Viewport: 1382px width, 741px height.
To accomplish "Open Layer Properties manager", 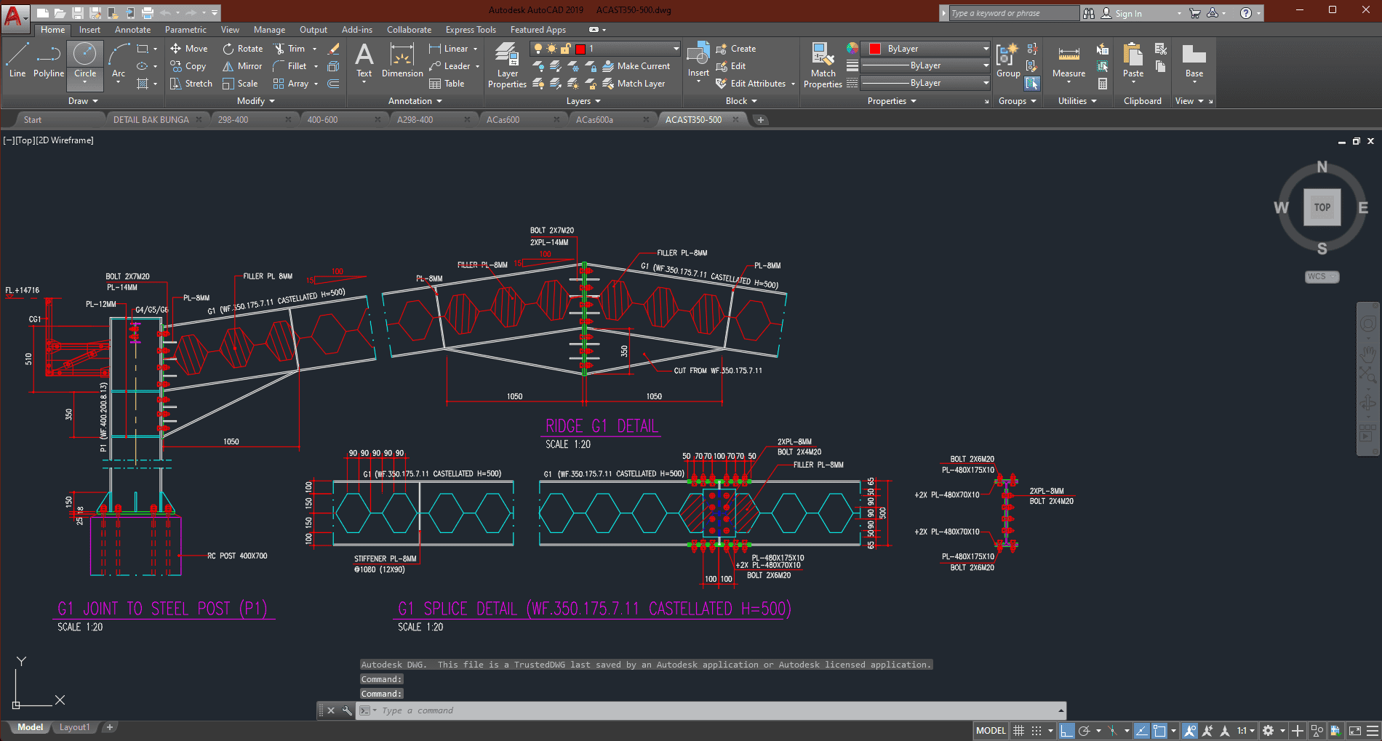I will [x=507, y=65].
